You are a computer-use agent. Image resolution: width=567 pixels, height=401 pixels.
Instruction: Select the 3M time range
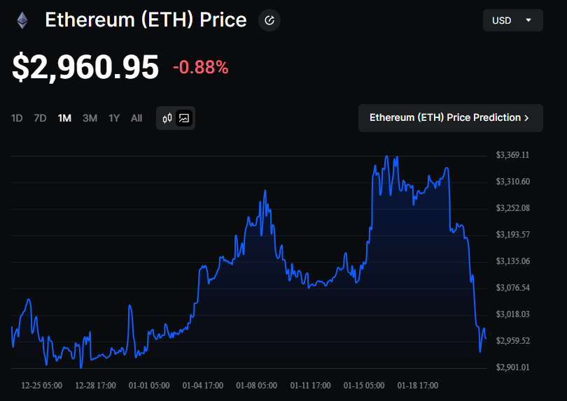point(90,118)
